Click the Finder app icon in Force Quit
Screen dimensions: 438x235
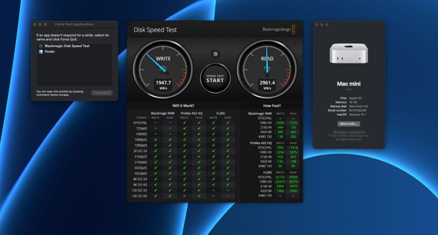point(41,51)
